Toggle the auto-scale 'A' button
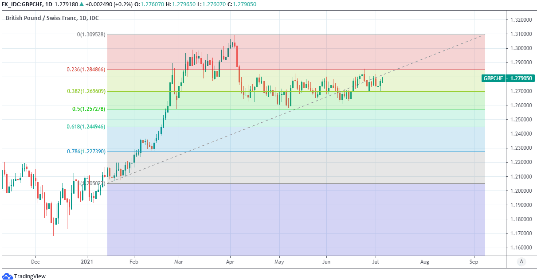The width and height of the screenshot is (537, 280). (521, 262)
